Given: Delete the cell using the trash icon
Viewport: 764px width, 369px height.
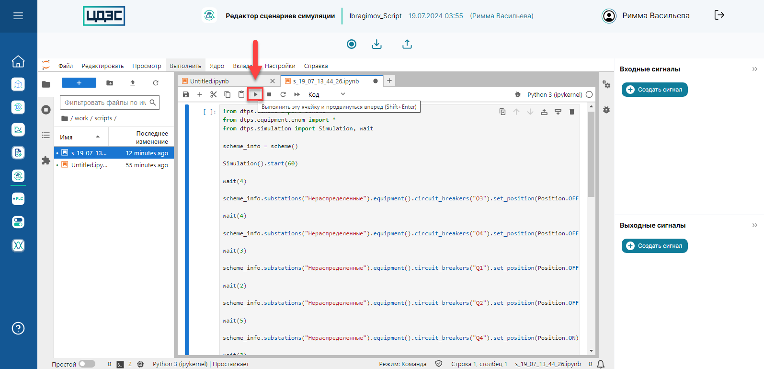Looking at the screenshot, I should [571, 112].
